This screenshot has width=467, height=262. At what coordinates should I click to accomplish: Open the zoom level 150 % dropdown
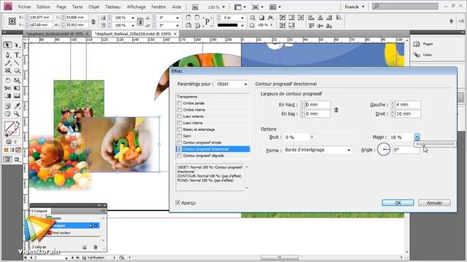tap(224, 7)
